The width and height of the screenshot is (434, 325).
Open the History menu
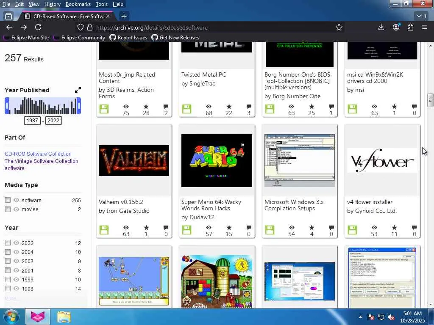[52, 4]
